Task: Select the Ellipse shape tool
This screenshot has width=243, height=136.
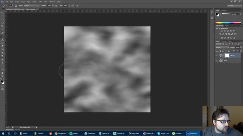Action: pos(3,70)
